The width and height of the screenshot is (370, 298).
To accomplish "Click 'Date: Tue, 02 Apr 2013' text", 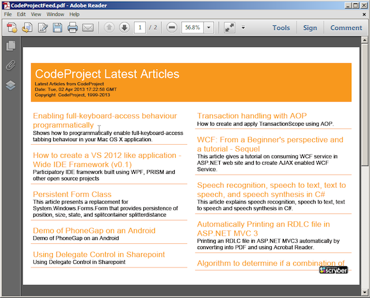I will point(76,89).
